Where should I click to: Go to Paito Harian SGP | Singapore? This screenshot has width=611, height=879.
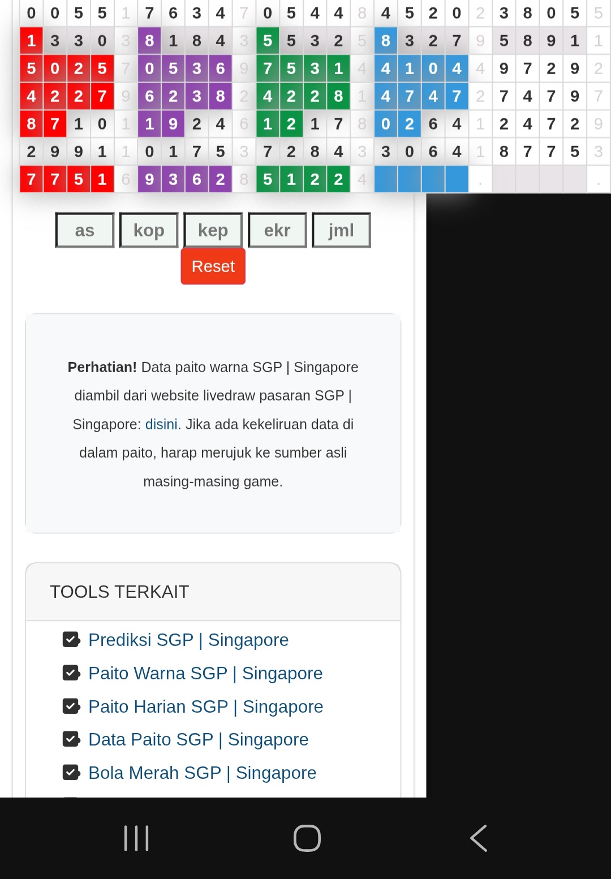205,706
